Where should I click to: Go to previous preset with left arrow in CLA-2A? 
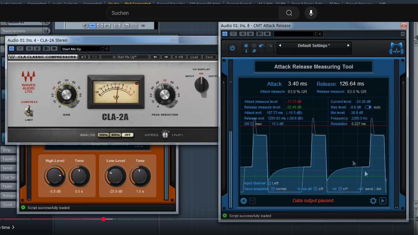point(155,57)
